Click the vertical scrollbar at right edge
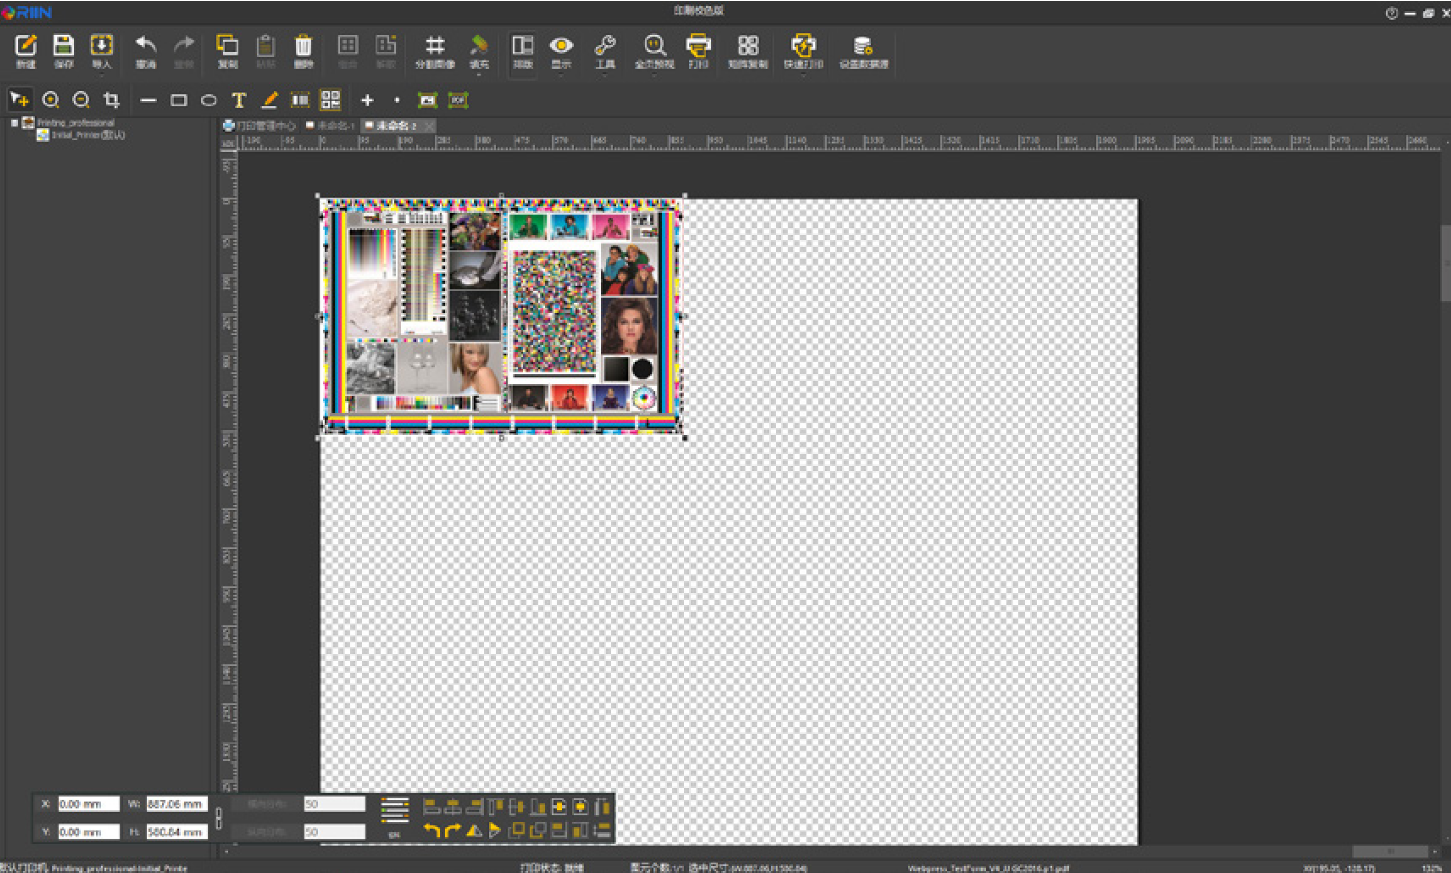1451x873 pixels. 1446,263
